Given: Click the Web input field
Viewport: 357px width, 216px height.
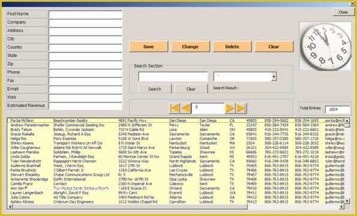Looking at the screenshot, I should coord(85,98).
